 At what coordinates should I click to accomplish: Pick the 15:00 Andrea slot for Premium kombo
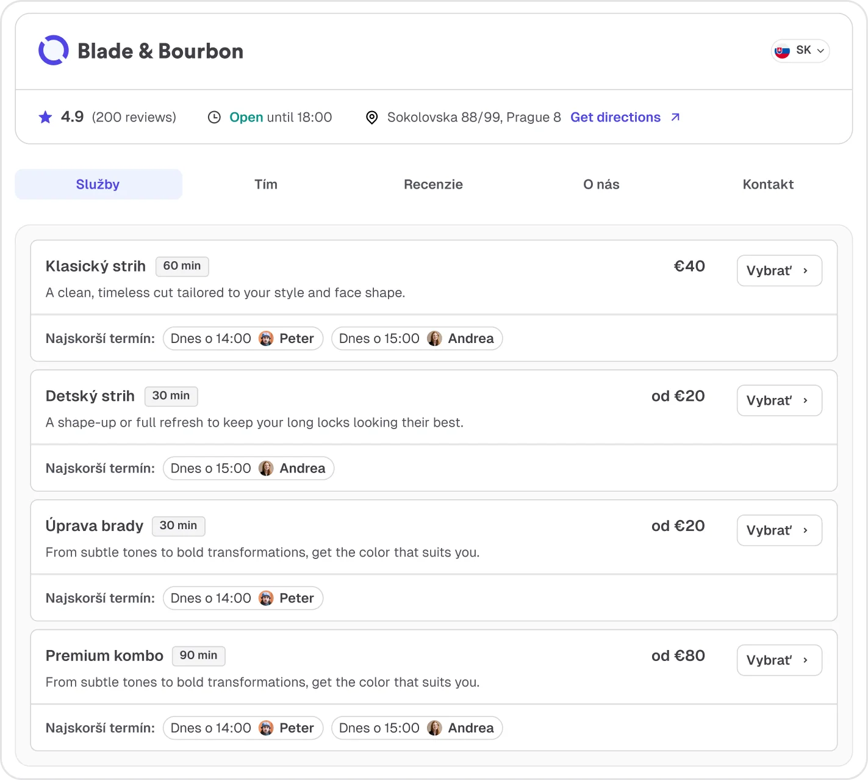pyautogui.click(x=417, y=728)
